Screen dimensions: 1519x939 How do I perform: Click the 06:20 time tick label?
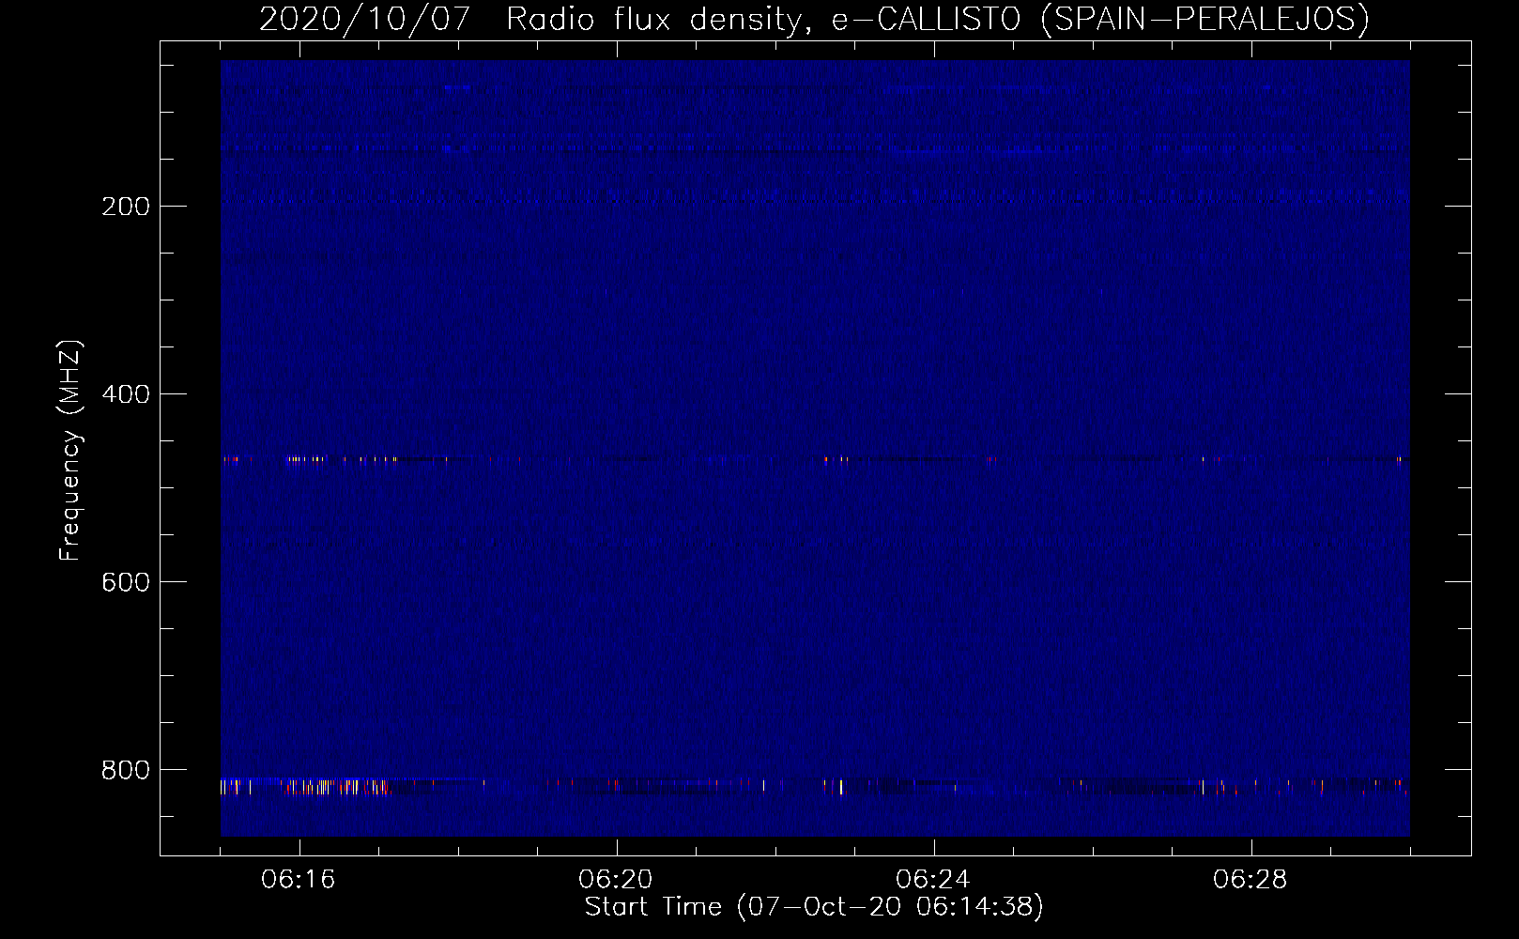(x=616, y=880)
